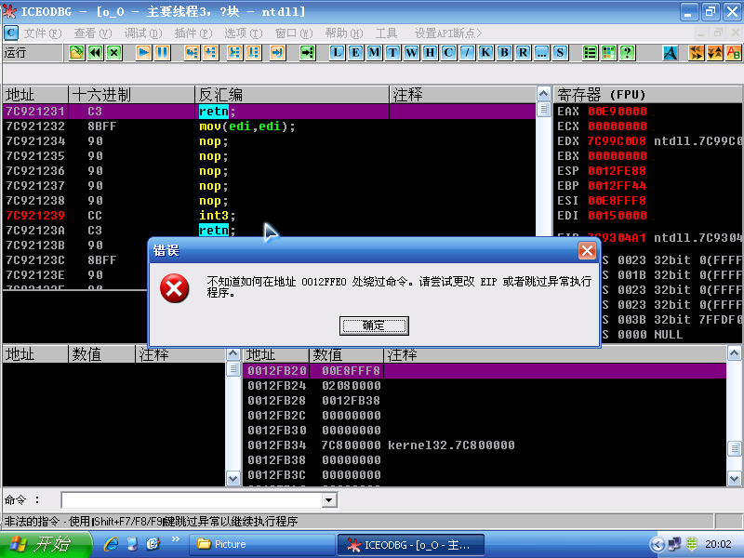Click the red AB toolbar icon
This screenshot has height=558, width=744.
734,53
